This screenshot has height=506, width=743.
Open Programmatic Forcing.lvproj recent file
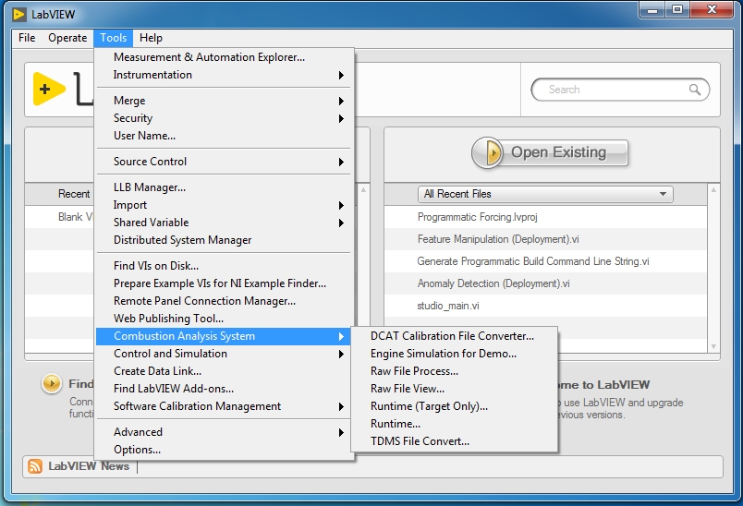click(545, 217)
